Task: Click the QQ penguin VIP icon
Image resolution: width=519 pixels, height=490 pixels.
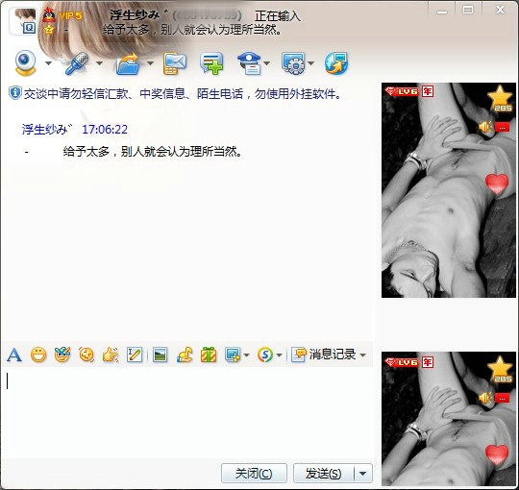Action: (49, 14)
